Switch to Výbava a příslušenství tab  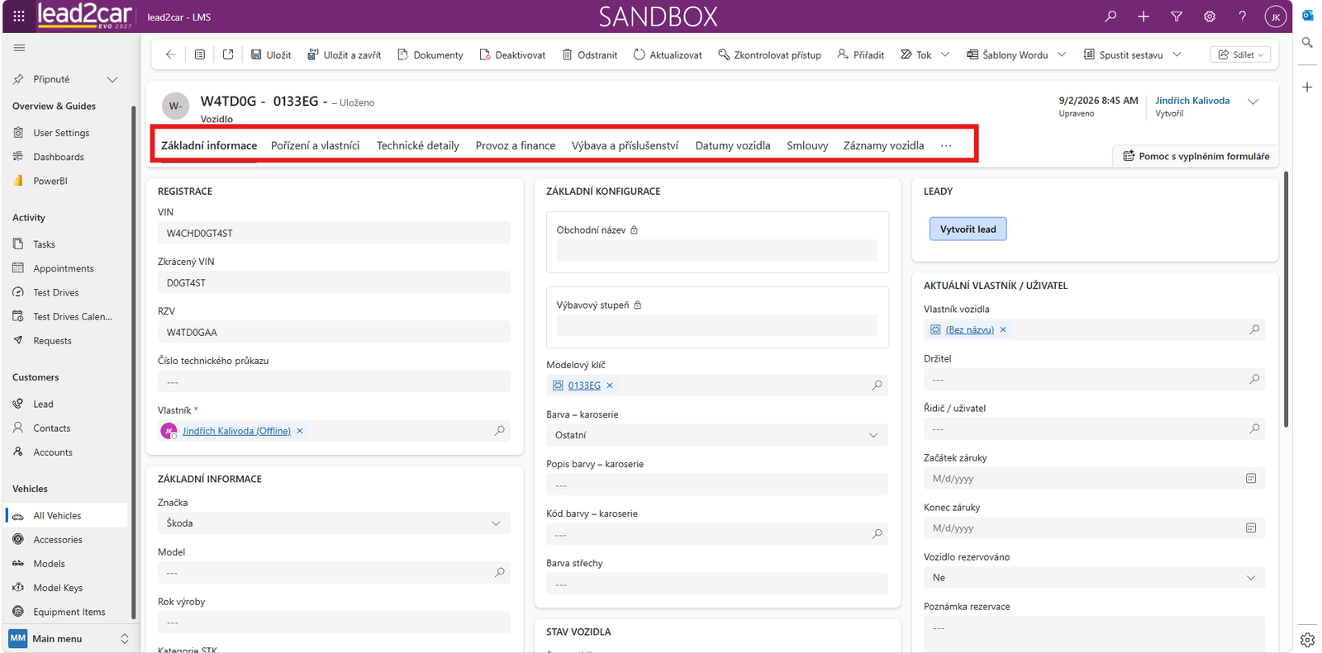click(625, 145)
